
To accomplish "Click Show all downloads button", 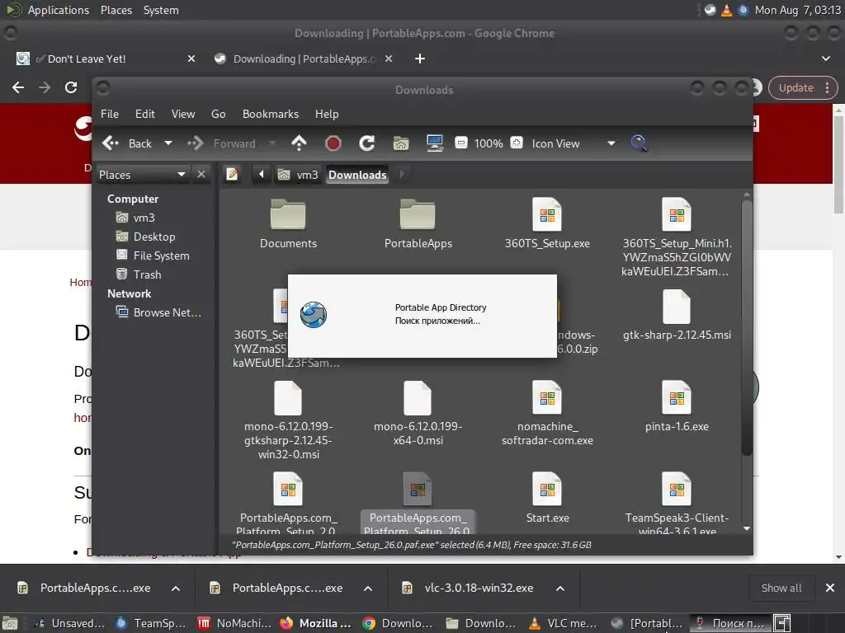I will coord(781,588).
